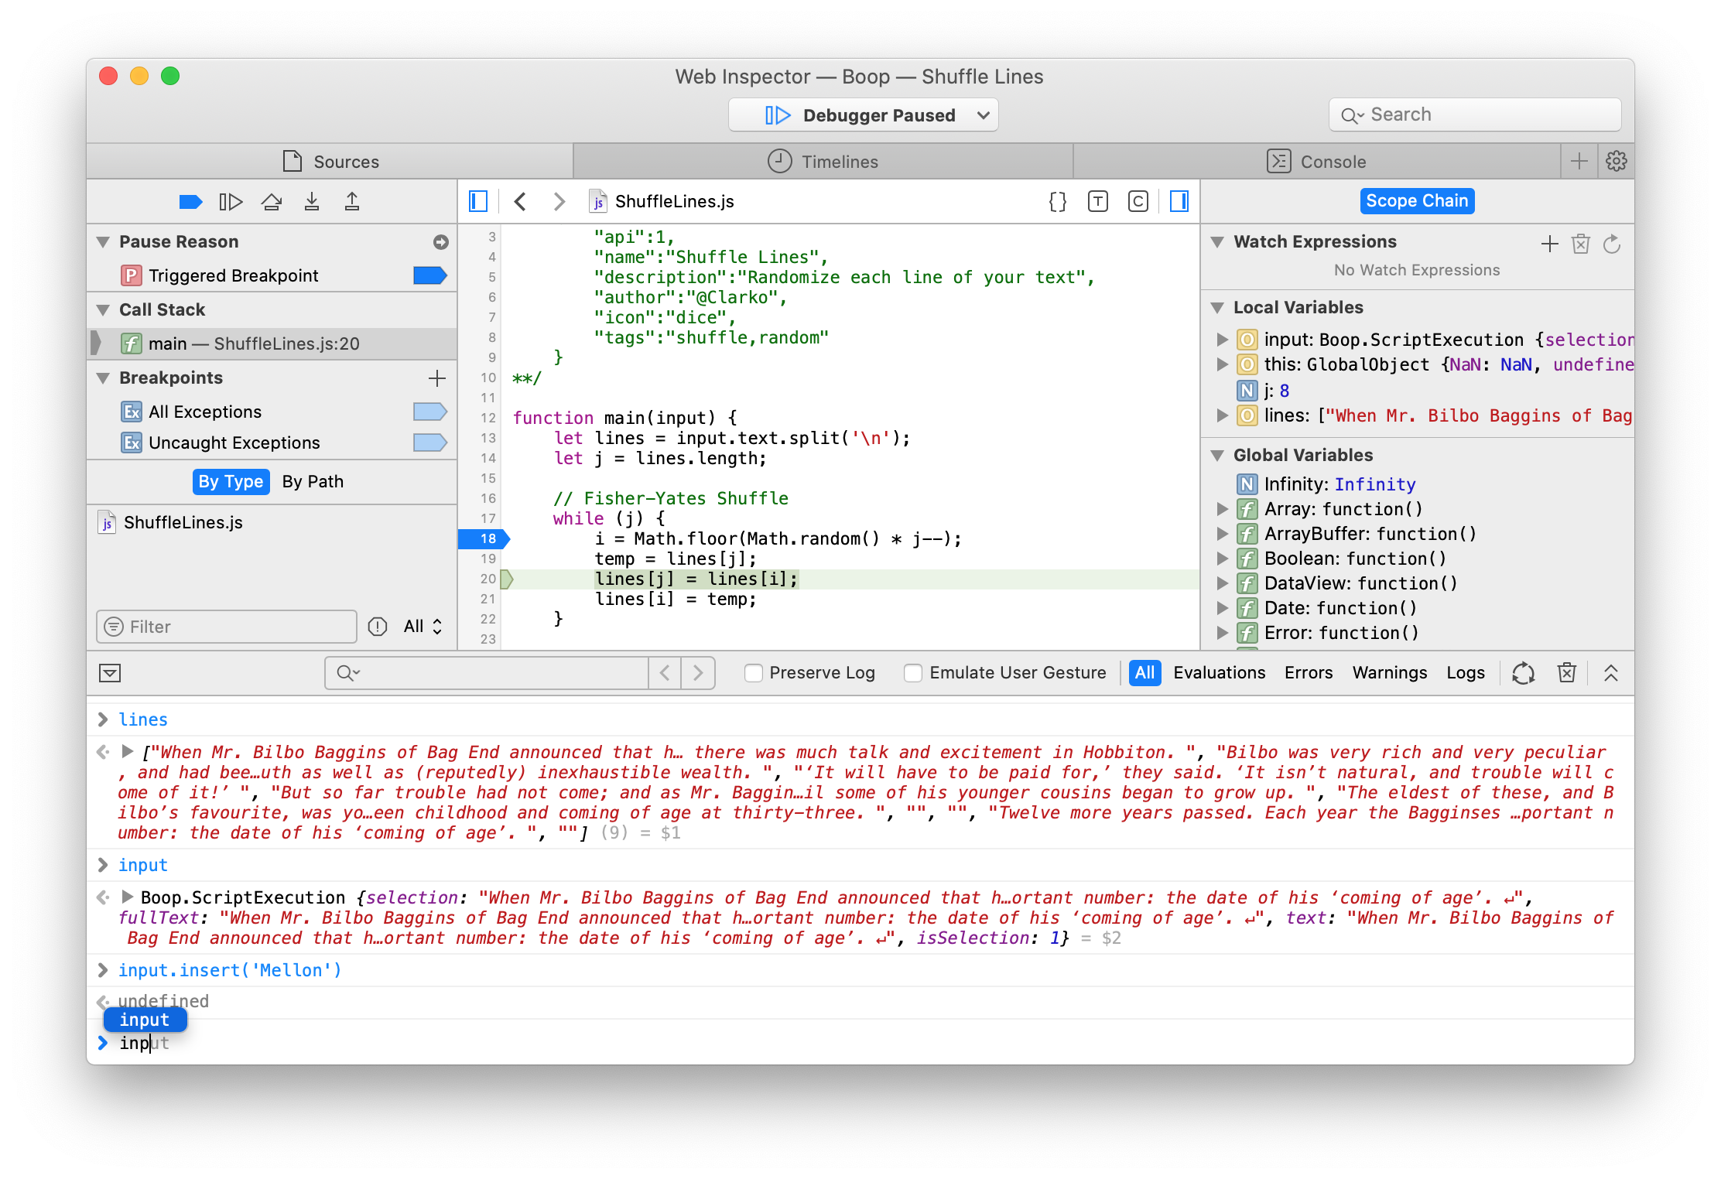The width and height of the screenshot is (1721, 1179).
Task: Click add watch expression plus icon
Action: point(1549,244)
